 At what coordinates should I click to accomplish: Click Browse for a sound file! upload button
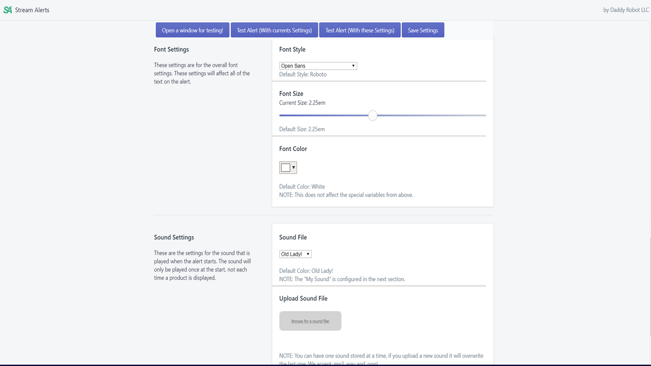(310, 321)
